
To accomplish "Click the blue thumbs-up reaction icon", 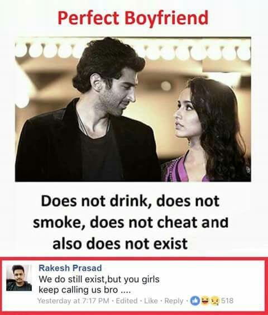I will click(x=194, y=300).
